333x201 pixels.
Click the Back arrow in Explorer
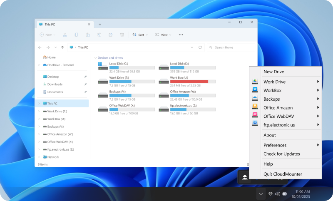40,47
